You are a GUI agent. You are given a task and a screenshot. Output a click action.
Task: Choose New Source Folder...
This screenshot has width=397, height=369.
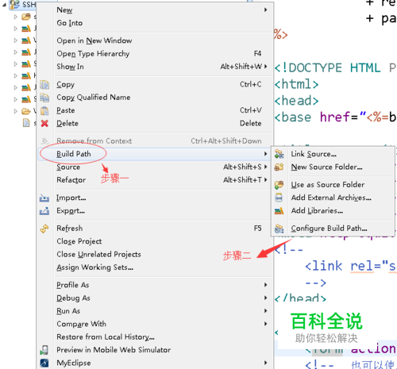tap(333, 167)
